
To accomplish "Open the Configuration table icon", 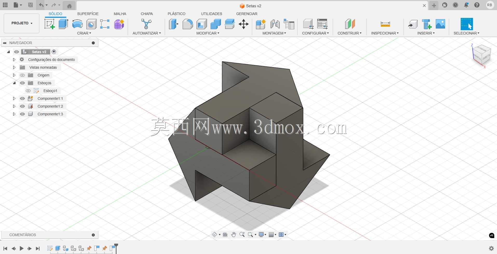I will tap(322, 24).
